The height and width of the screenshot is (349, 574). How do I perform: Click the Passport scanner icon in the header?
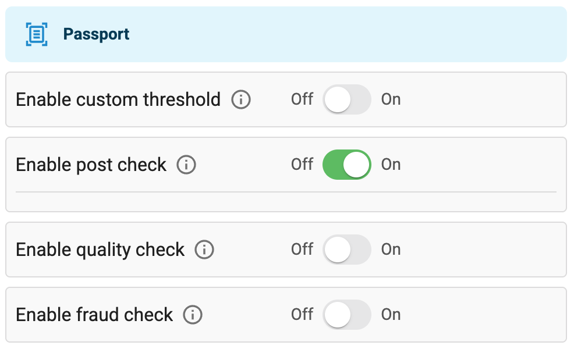click(36, 34)
